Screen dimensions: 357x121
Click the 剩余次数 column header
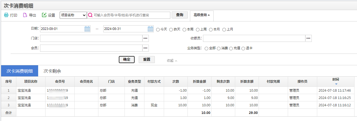(x=223, y=82)
